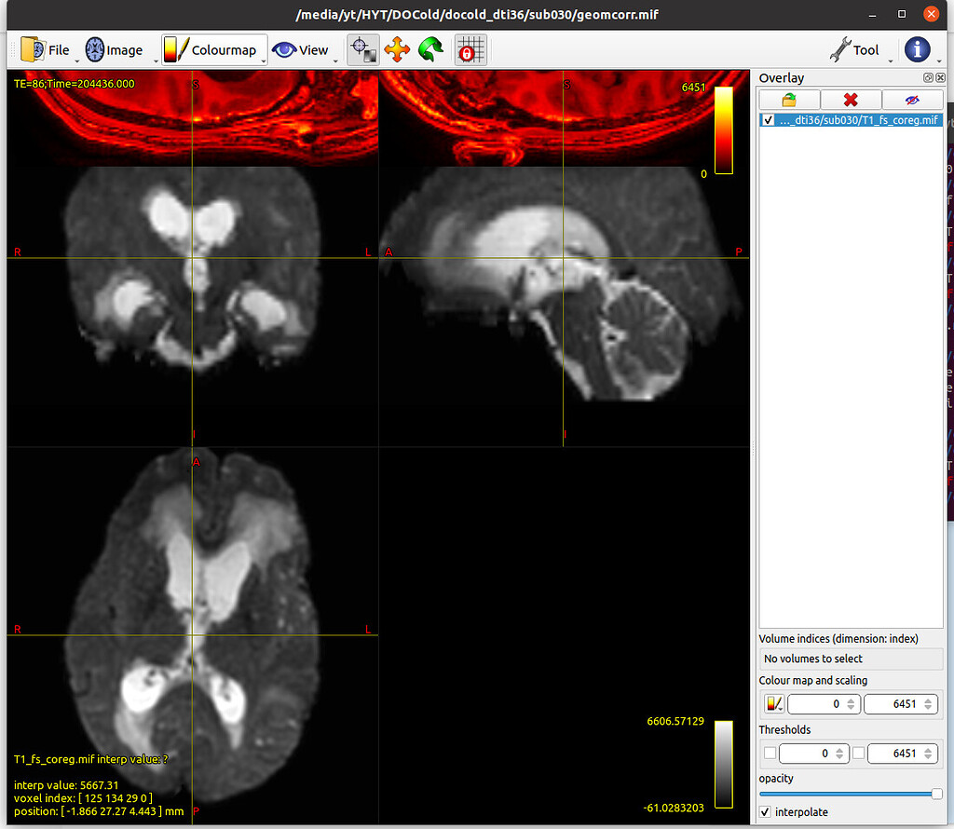Viewport: 954px width, 829px height.
Task: Toggle the voxel grid lock icon
Action: click(x=470, y=49)
